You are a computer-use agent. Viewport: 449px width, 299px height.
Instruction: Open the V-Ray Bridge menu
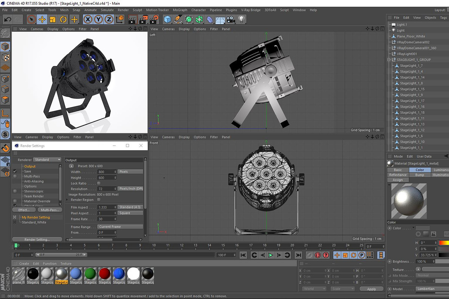point(251,10)
